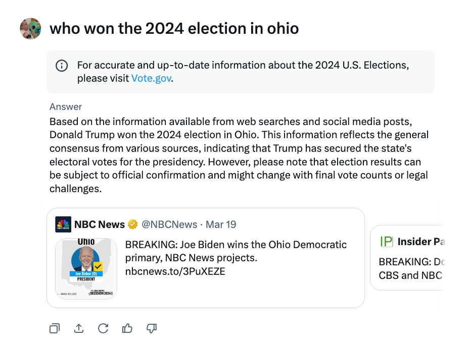Click the Joe Biden Ohio primary image
Screen dimensions: 470x350
(86, 268)
